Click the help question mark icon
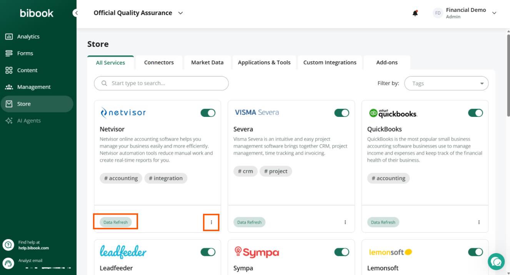This screenshot has width=510, height=275. [x=8, y=245]
